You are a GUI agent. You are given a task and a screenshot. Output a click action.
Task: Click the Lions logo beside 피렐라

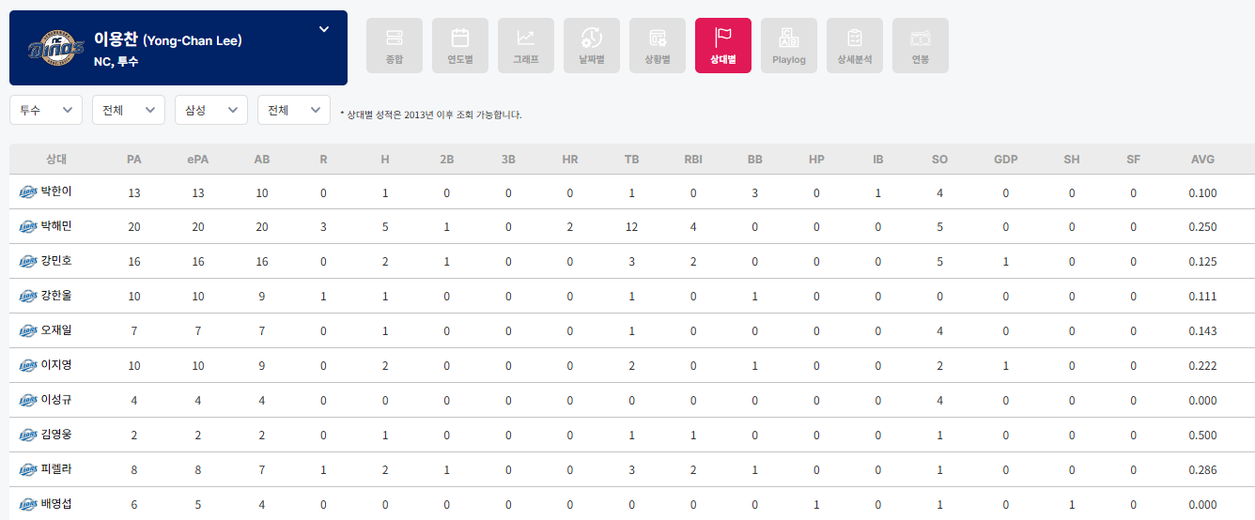click(28, 470)
